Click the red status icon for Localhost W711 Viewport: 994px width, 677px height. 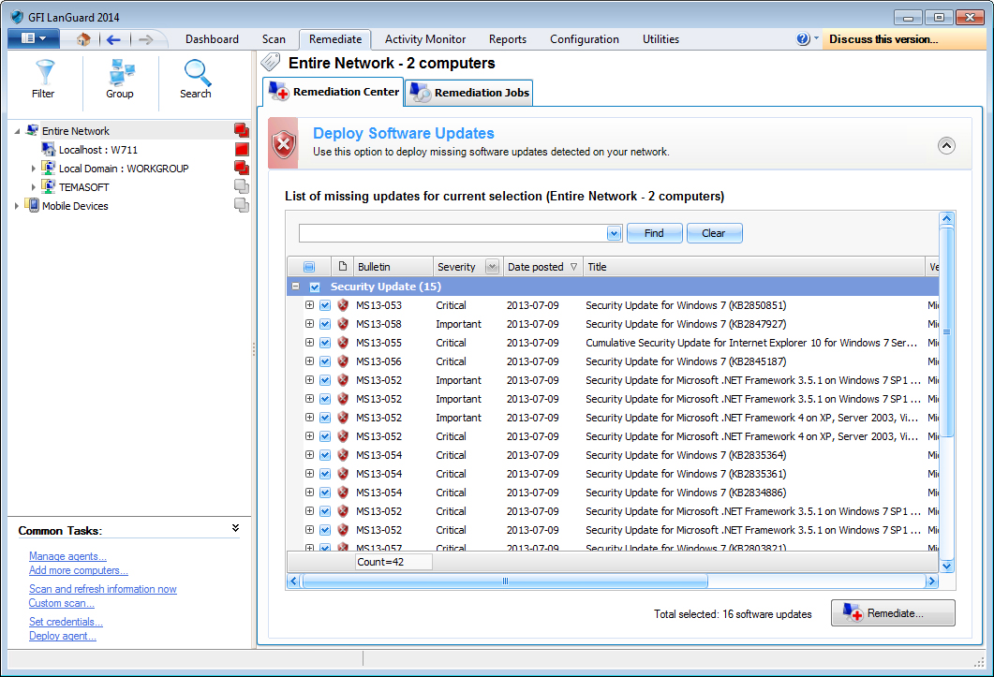coord(242,150)
